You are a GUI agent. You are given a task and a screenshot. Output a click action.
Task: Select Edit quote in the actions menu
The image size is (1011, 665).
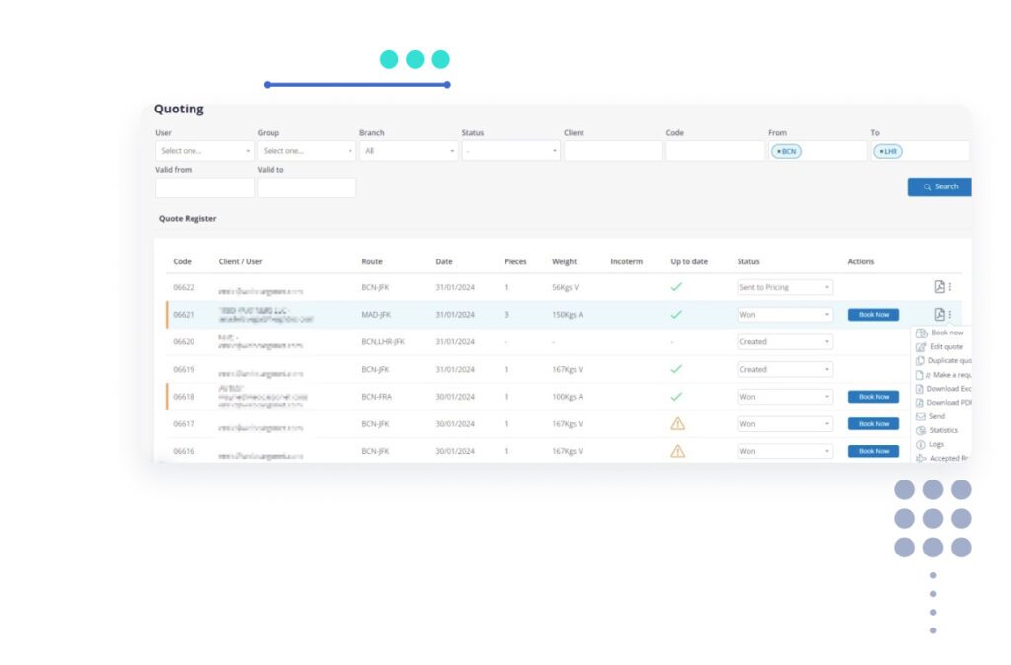(945, 346)
